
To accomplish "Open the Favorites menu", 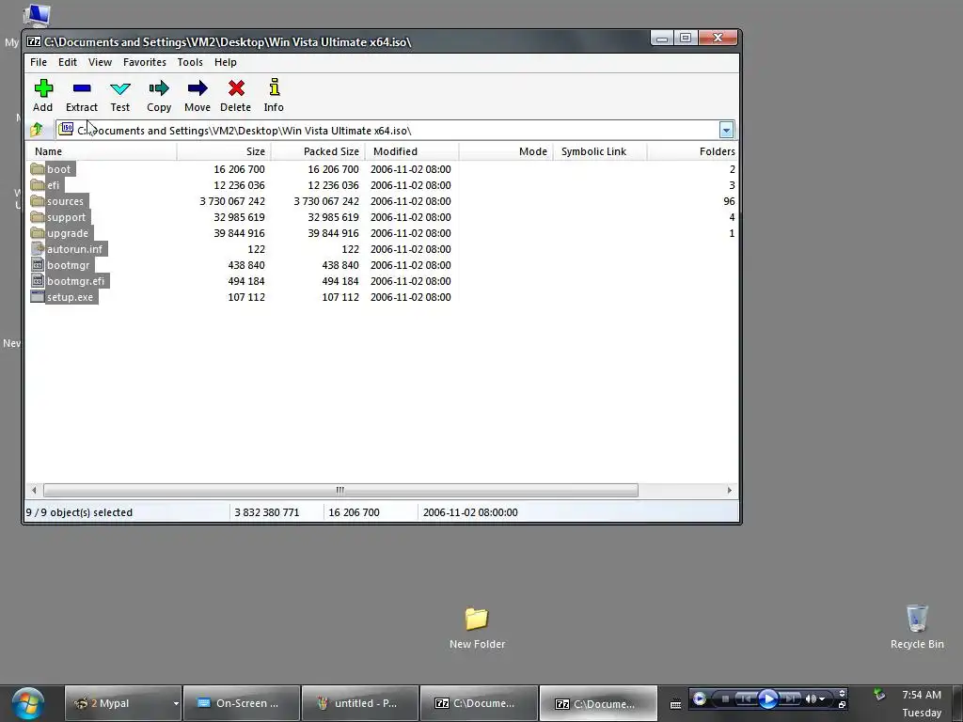I will tap(144, 62).
